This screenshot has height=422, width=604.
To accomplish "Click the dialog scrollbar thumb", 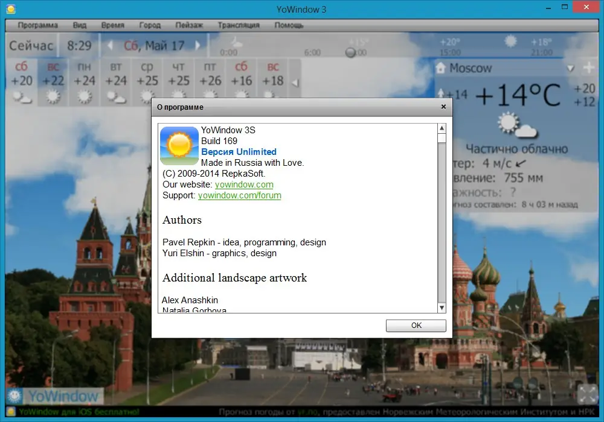I will [x=442, y=138].
